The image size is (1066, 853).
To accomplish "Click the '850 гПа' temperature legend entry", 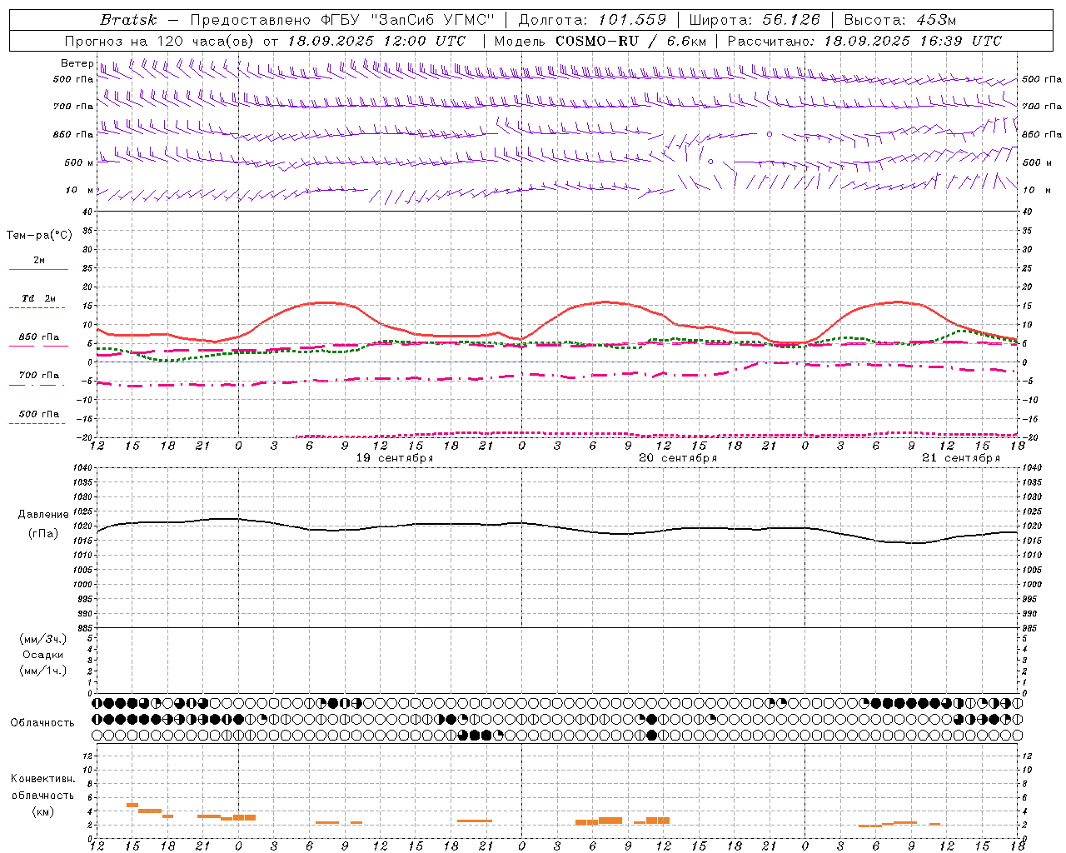I will pos(38,337).
